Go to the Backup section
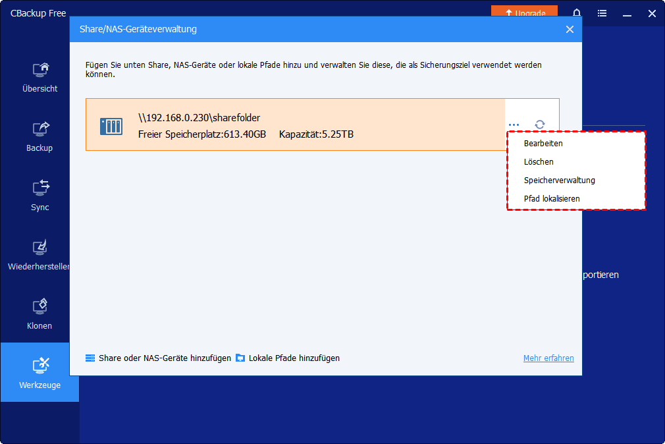 point(40,136)
